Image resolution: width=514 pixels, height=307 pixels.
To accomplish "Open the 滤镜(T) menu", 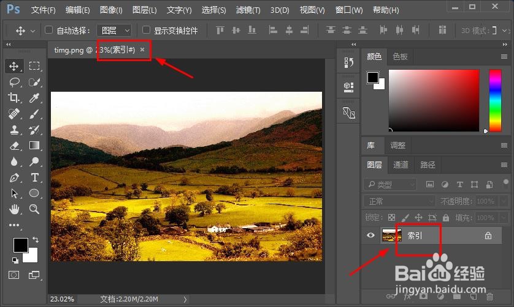I will point(248,10).
